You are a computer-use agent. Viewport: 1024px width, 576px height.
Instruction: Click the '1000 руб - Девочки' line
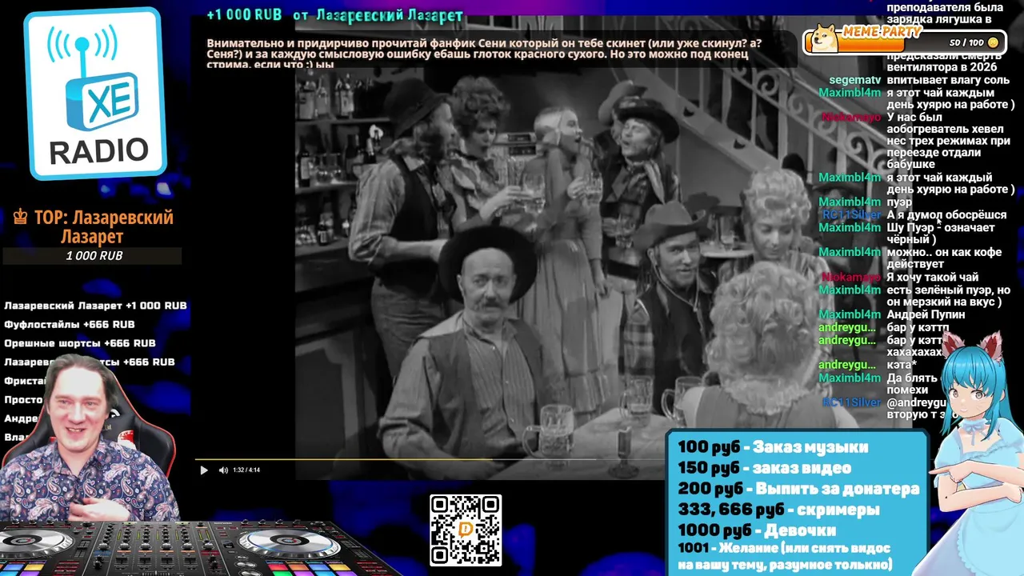pos(757,530)
